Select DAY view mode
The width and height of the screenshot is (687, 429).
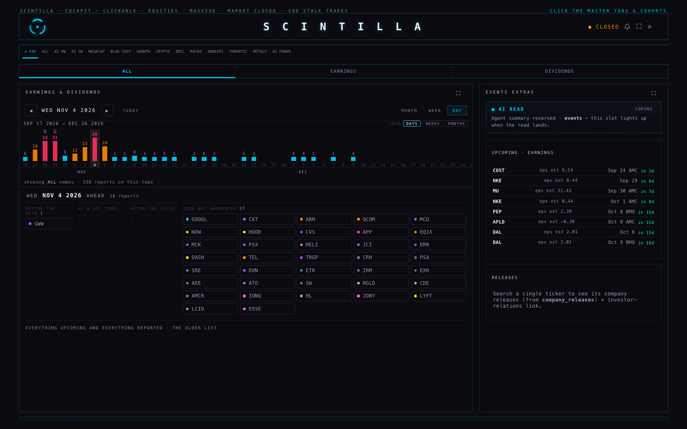[x=457, y=110]
